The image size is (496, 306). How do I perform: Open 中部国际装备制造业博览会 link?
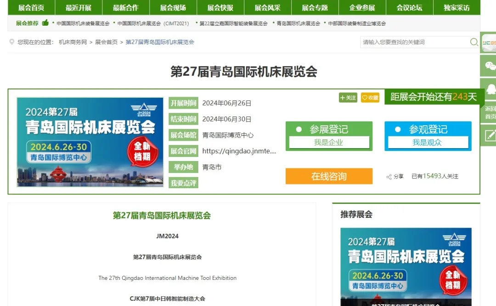coord(357,23)
